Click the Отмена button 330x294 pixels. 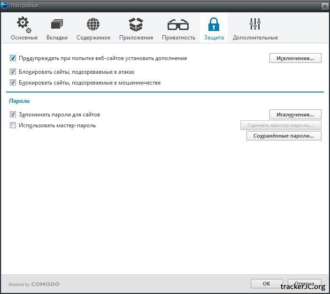click(x=304, y=284)
